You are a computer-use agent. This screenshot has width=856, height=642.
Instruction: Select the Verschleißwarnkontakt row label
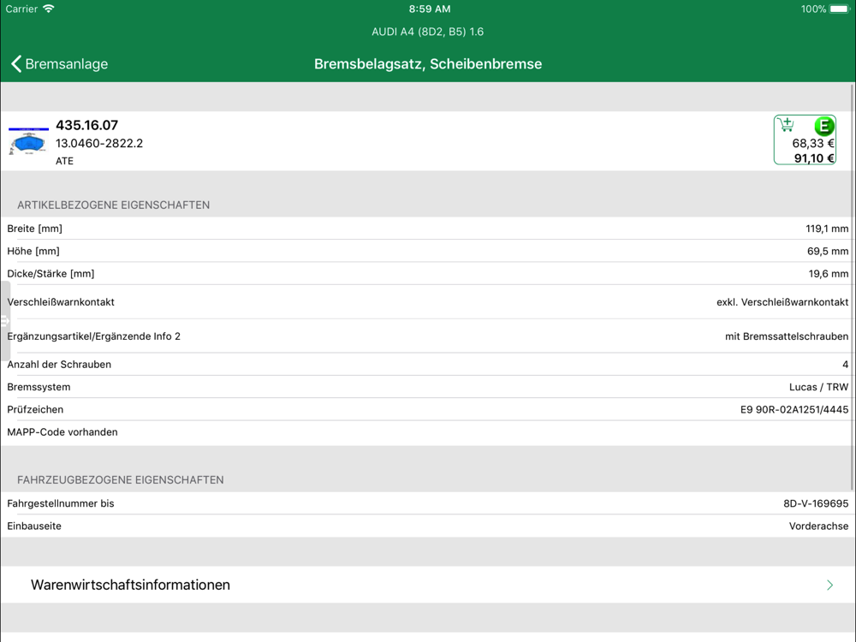coord(61,302)
